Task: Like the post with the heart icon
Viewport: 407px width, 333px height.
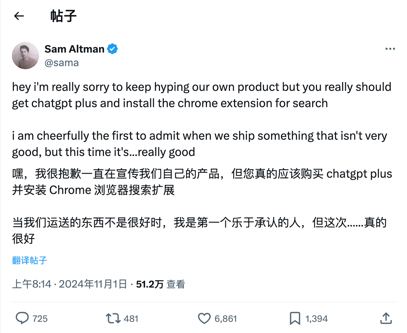Action: [x=204, y=318]
